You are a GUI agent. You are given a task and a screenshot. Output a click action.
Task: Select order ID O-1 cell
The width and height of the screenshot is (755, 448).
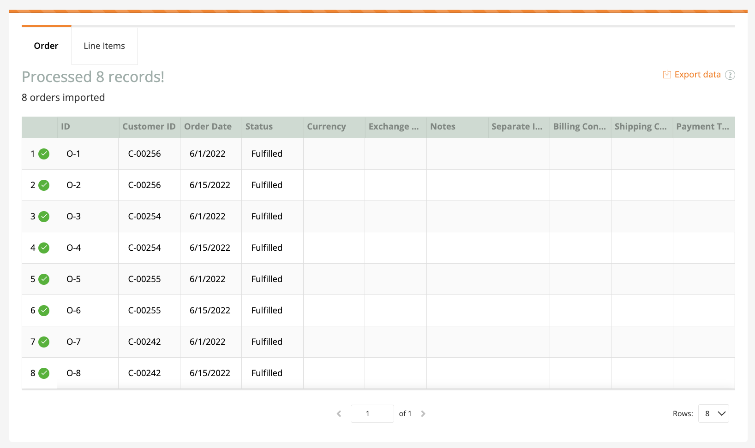[88, 154]
